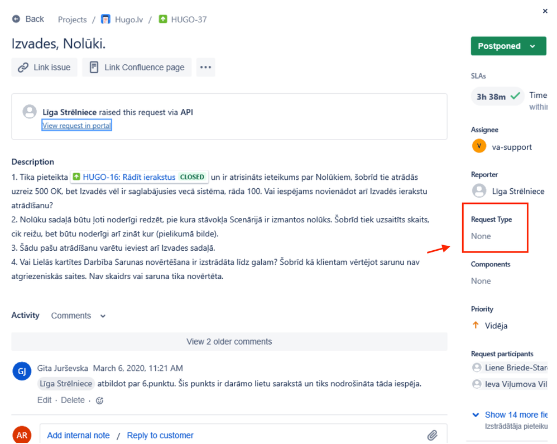Click the Back text link
The height and width of the screenshot is (444, 557).
pos(35,19)
